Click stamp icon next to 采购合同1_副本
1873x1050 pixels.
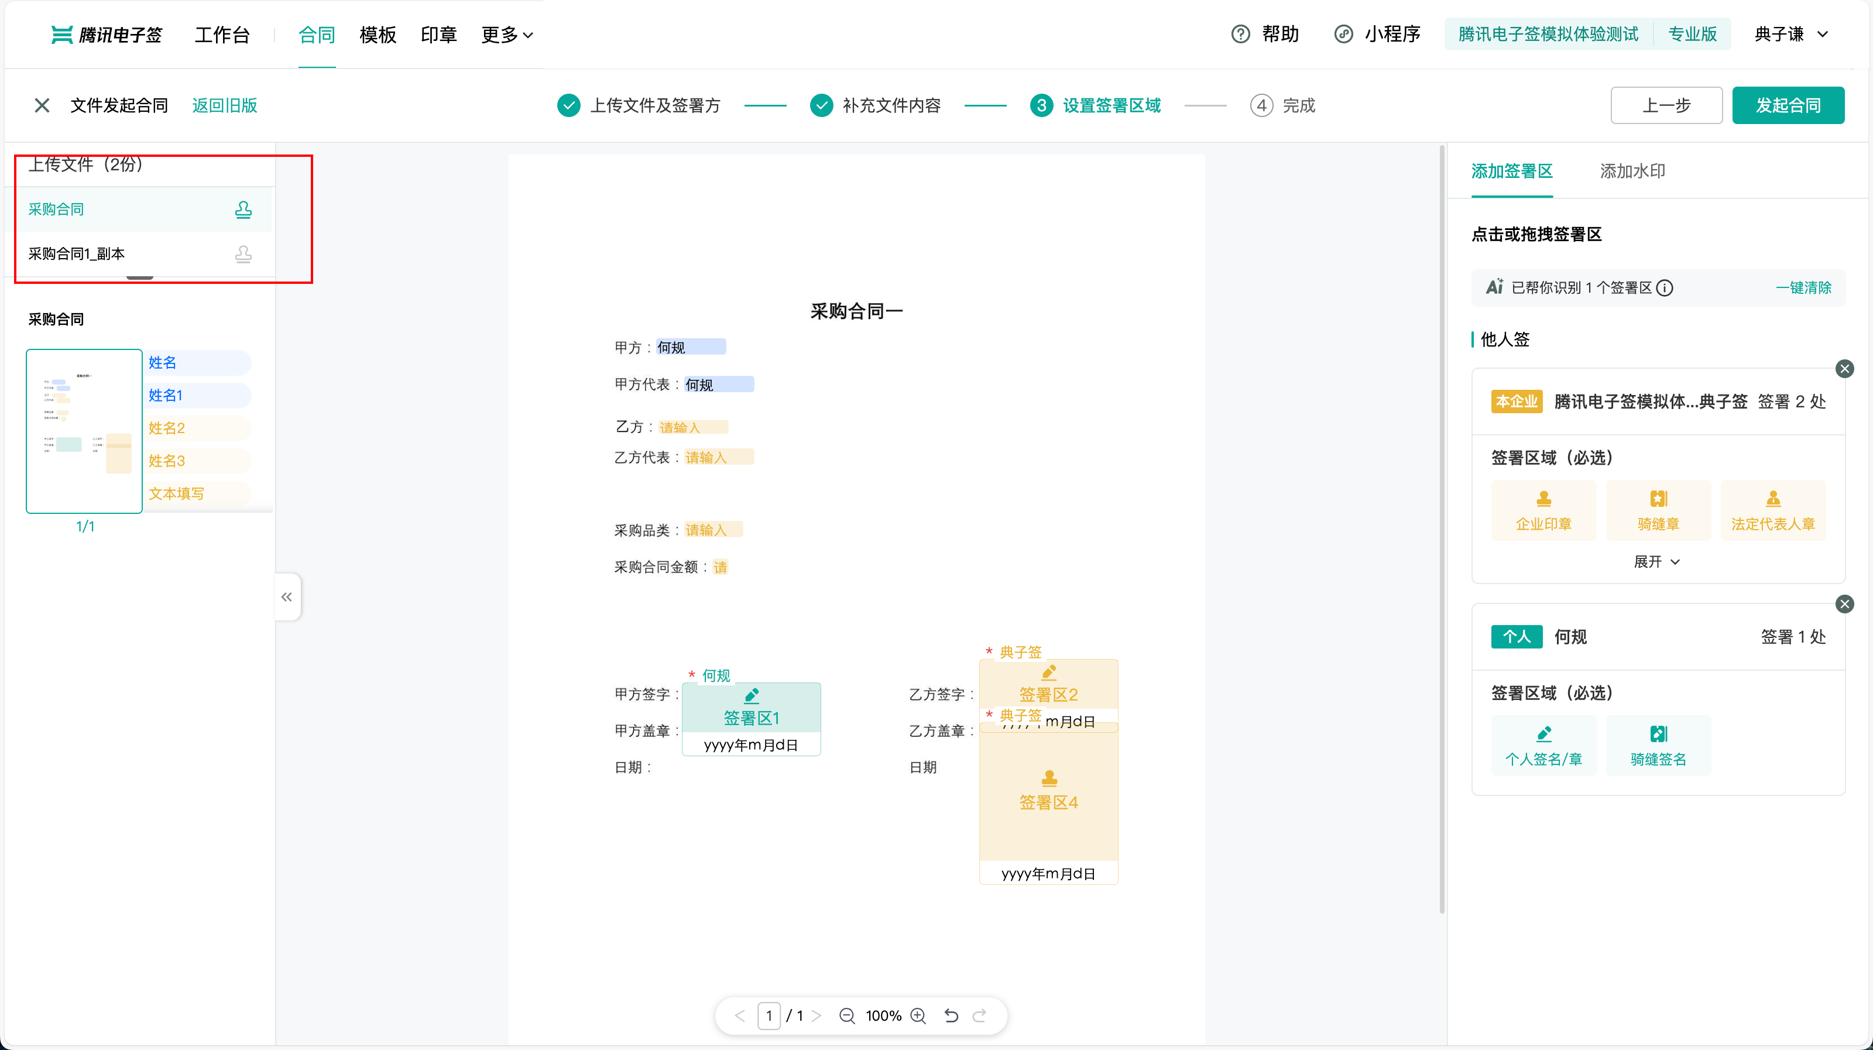pos(243,254)
